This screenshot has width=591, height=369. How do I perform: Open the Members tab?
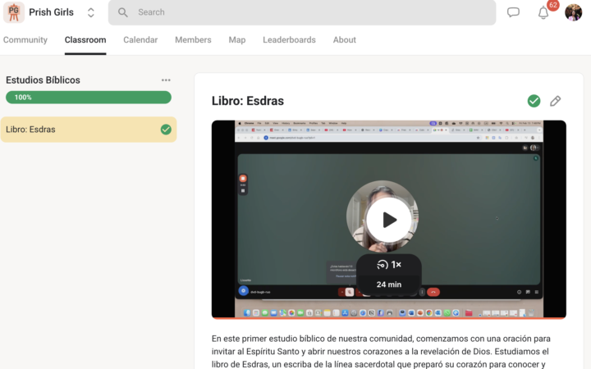pos(193,40)
